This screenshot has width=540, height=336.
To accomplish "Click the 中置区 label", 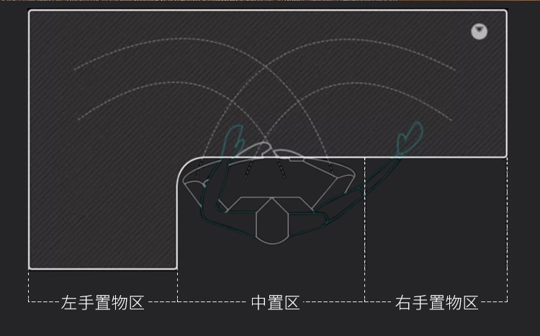I will coord(275,303).
